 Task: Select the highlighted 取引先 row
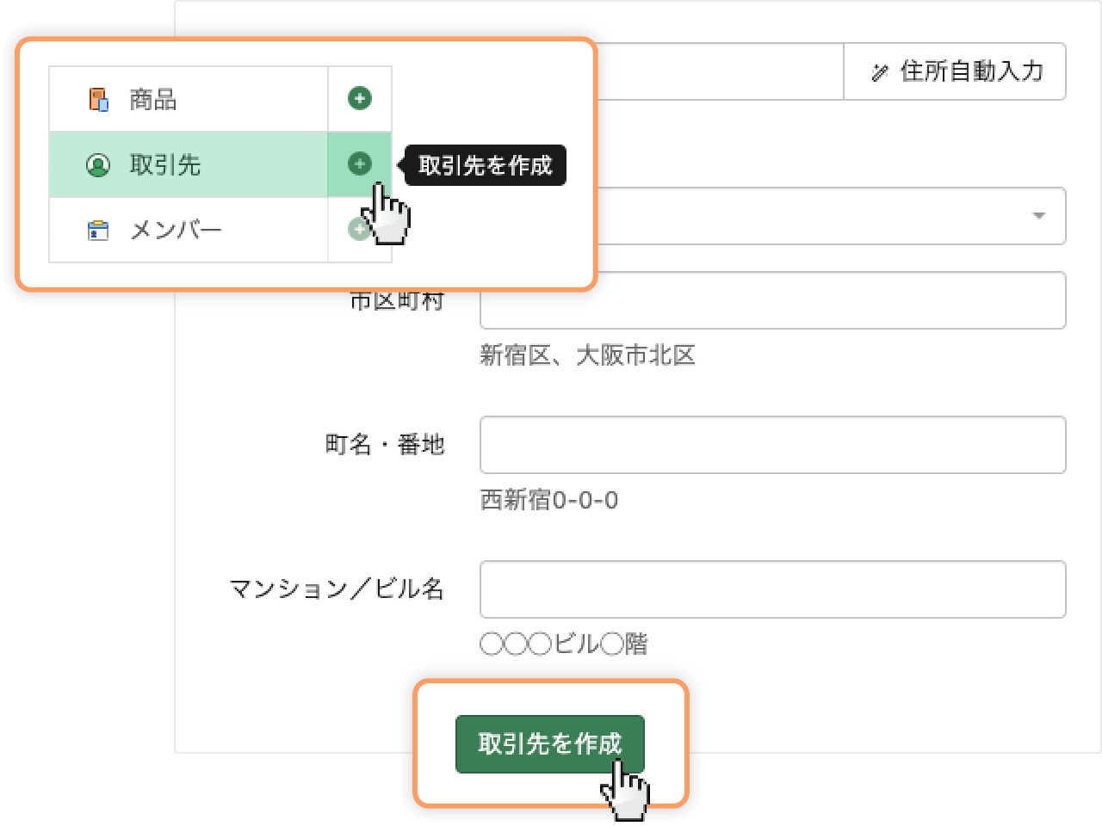point(188,164)
